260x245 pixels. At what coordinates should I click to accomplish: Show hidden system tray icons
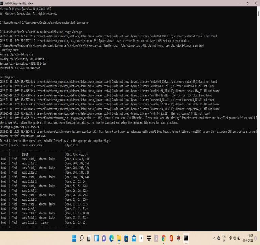214,238
